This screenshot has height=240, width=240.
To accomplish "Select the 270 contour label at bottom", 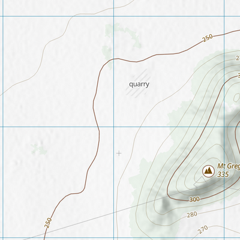I will [x=203, y=230].
